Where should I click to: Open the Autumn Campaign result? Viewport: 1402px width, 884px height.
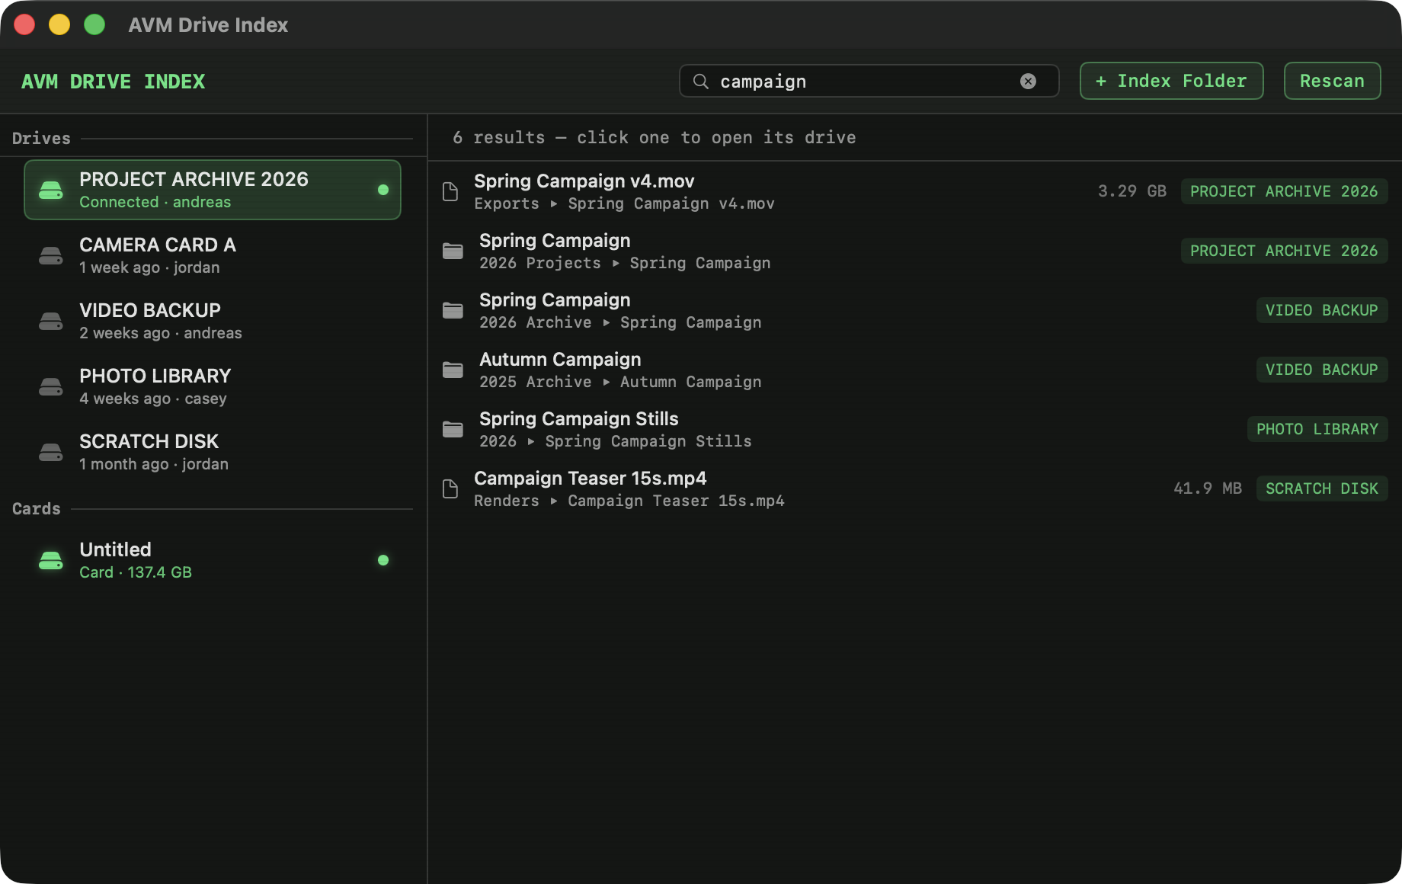point(914,370)
